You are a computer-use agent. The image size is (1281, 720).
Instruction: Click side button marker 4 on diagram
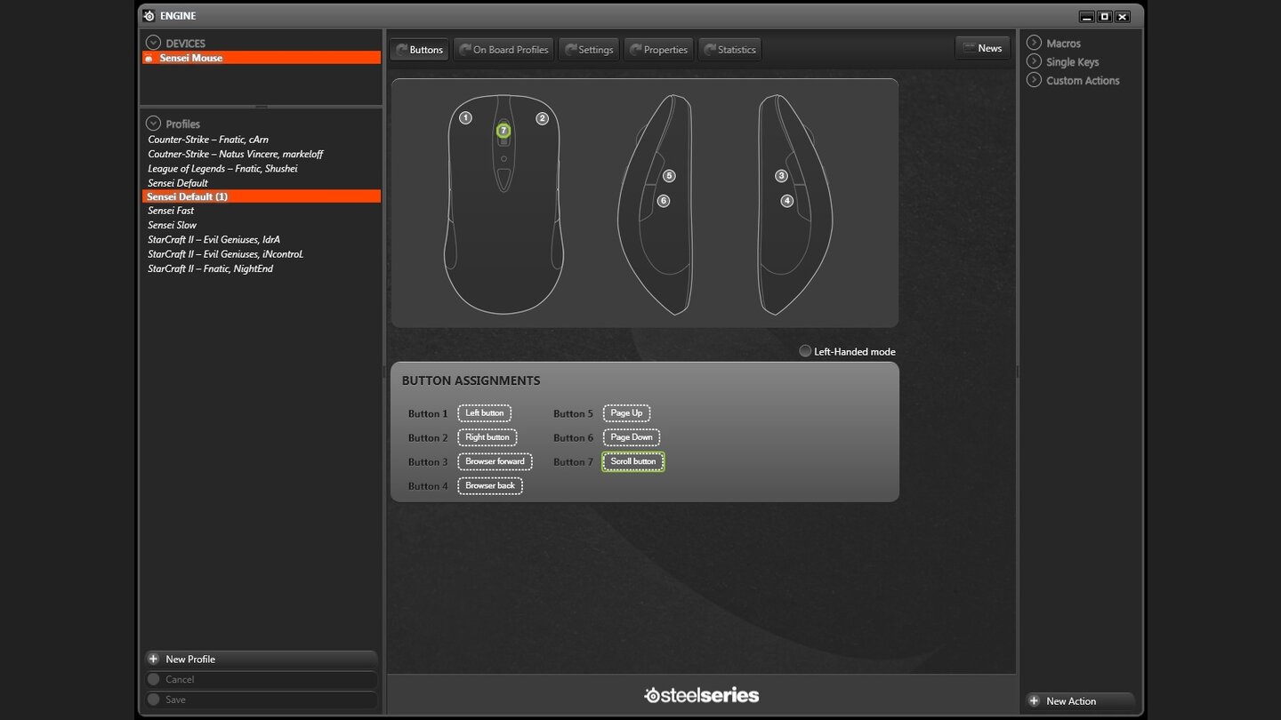coord(786,201)
